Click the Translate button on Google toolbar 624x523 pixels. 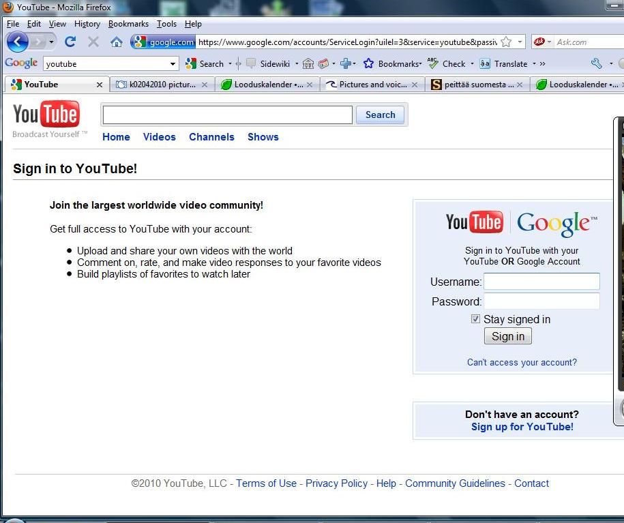point(503,63)
